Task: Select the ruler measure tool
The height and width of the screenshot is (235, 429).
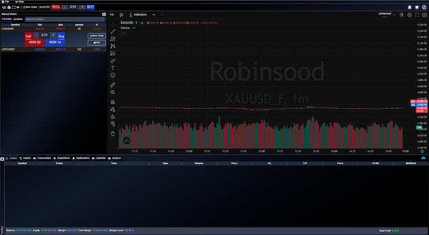Action: click(113, 85)
